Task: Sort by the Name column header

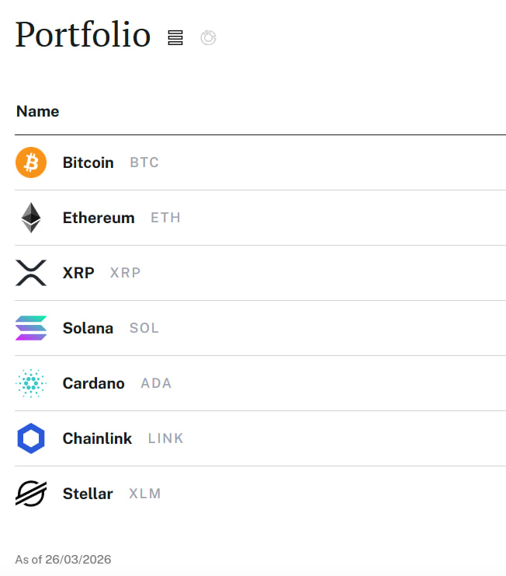Action: pyautogui.click(x=38, y=111)
